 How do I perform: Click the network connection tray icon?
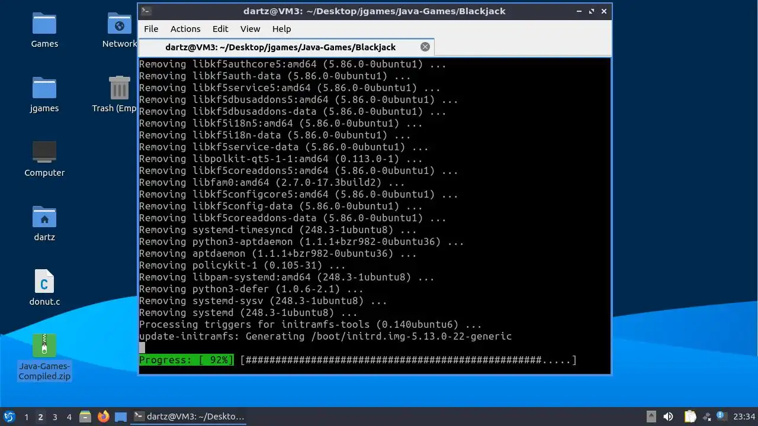(706, 417)
